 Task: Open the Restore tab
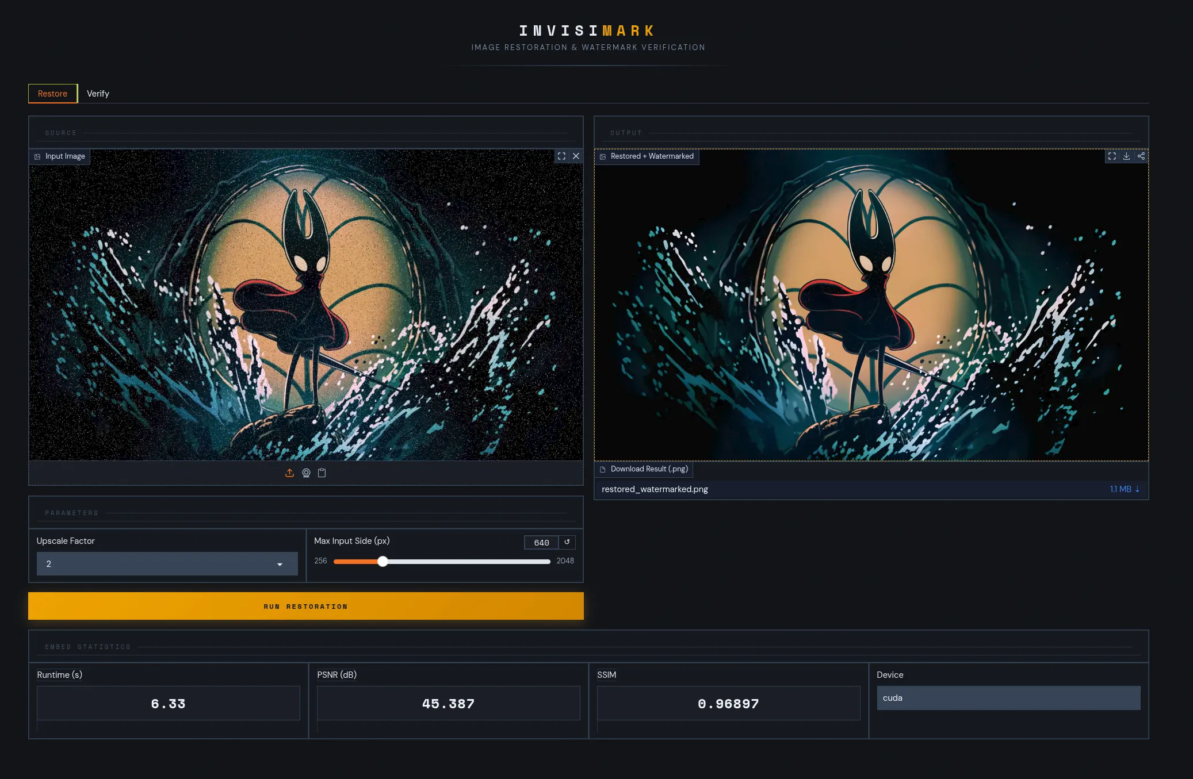click(52, 94)
